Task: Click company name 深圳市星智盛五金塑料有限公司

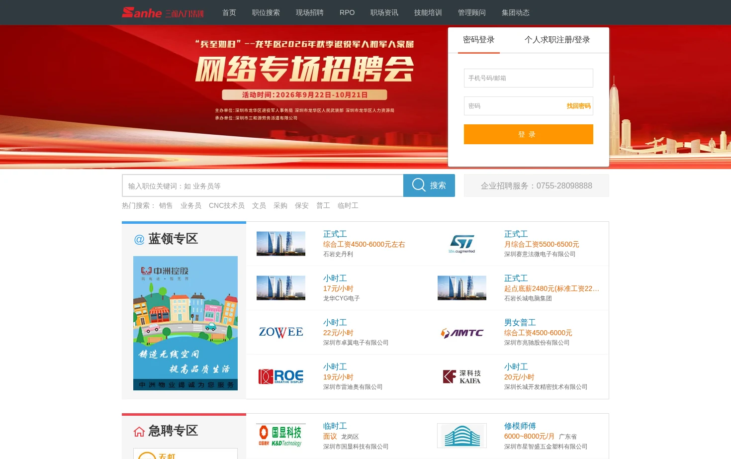Action: pyautogui.click(x=546, y=447)
